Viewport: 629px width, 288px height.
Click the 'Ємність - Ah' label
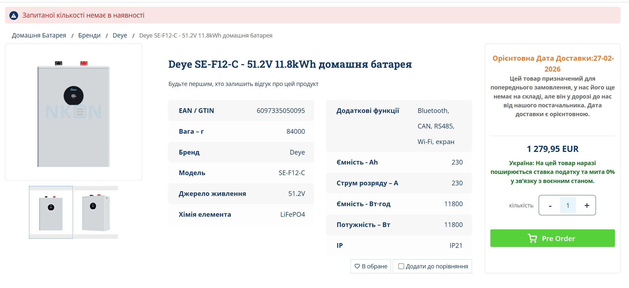[x=357, y=162]
